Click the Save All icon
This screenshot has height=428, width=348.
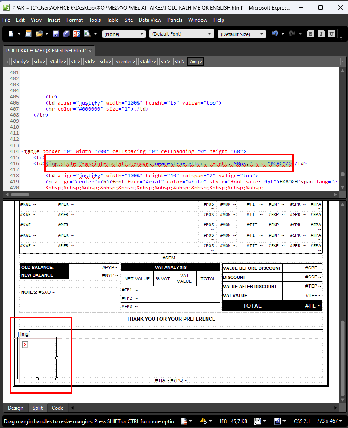pos(66,34)
